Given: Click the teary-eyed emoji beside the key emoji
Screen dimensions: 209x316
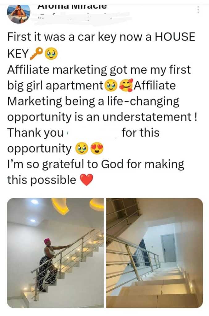Looking at the screenshot, I should pos(51,55).
